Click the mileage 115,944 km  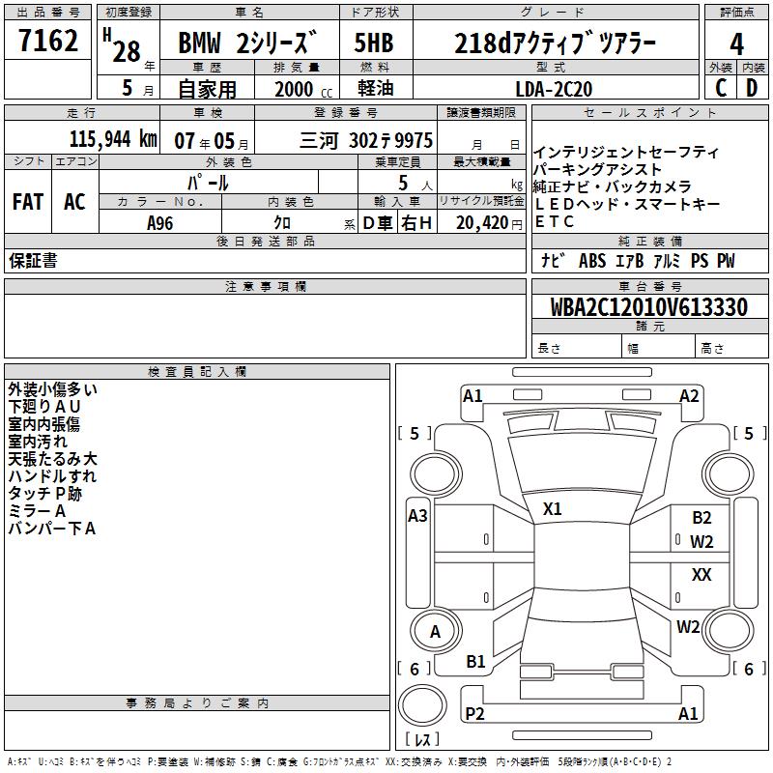point(113,139)
